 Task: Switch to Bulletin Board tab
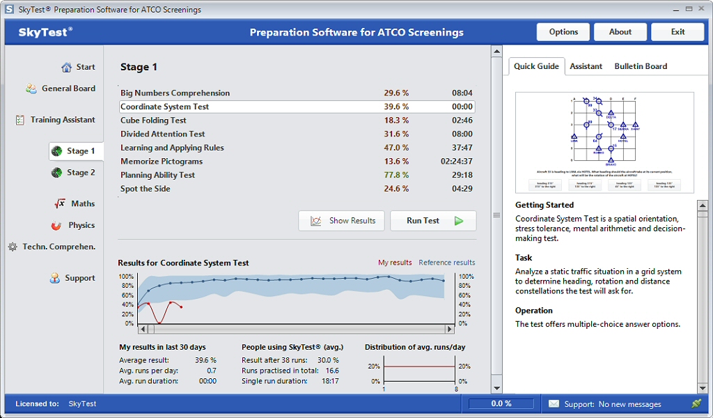(x=640, y=66)
